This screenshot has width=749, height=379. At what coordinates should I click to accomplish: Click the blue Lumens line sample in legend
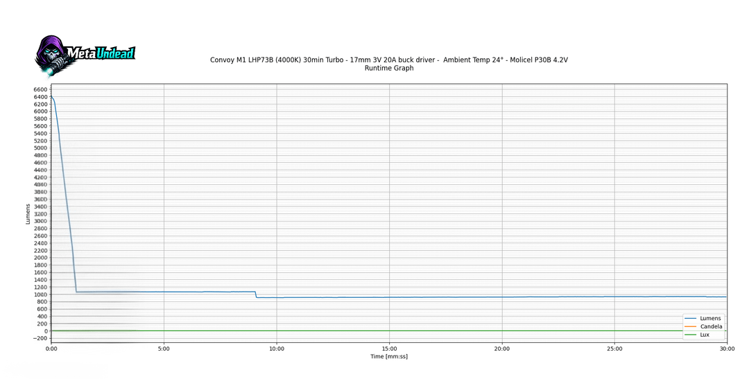[x=690, y=318]
